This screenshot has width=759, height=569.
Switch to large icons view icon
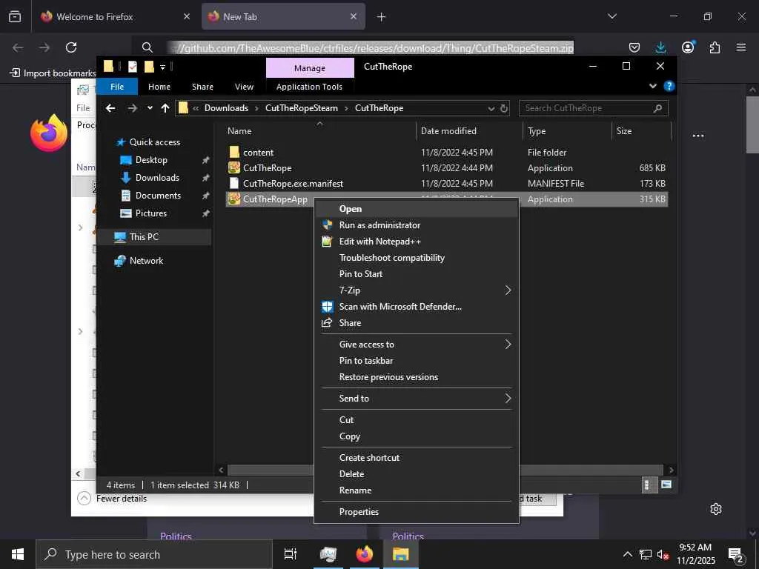(666, 485)
